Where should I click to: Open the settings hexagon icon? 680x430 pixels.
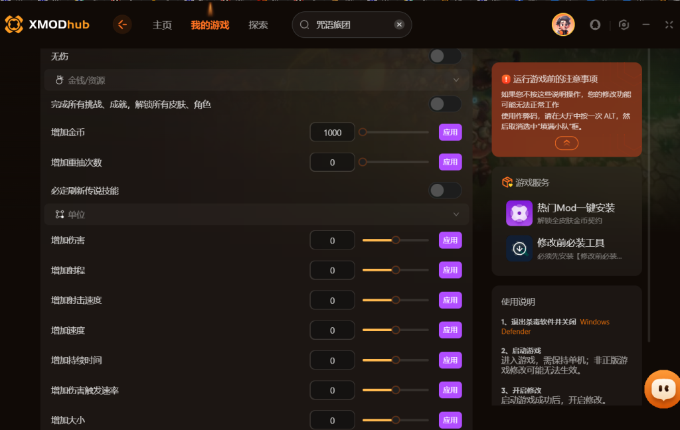click(624, 25)
